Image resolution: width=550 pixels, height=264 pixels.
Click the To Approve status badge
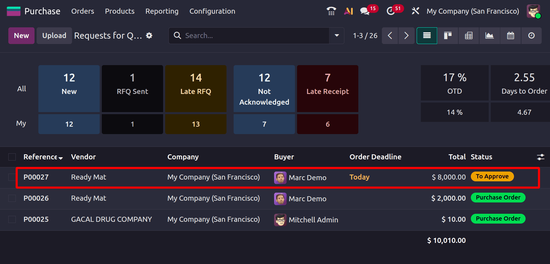click(x=492, y=176)
